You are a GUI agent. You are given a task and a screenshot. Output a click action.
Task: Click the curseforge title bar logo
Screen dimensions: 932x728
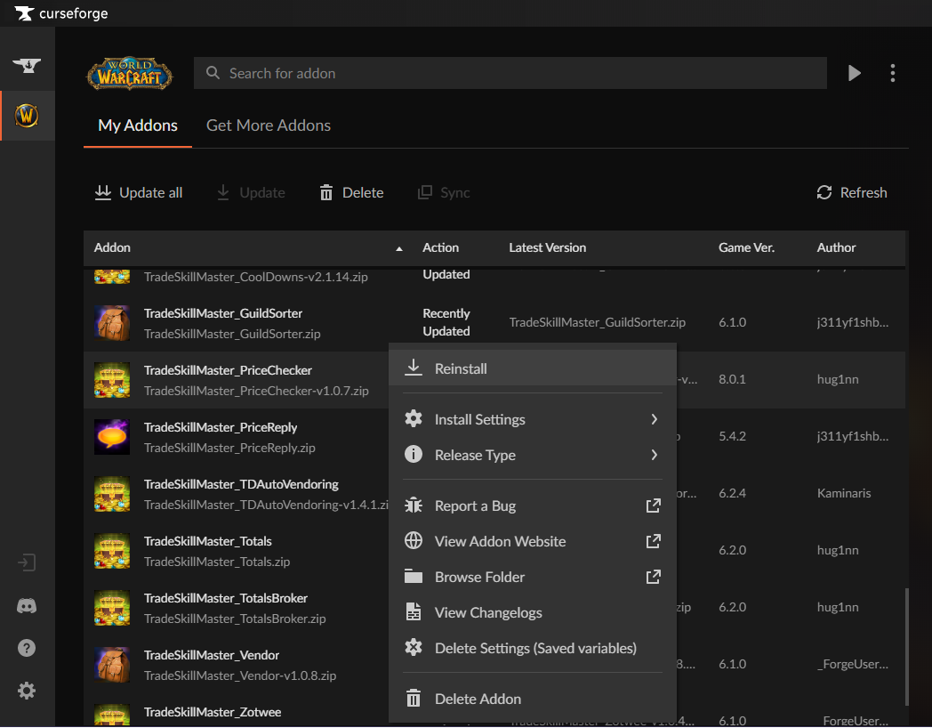point(61,13)
